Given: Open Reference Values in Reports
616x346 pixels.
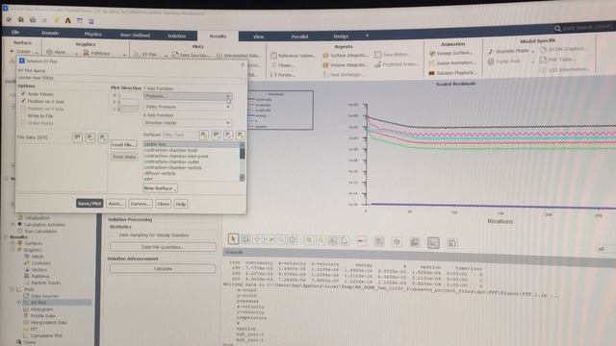Looking at the screenshot, I should pos(293,56).
